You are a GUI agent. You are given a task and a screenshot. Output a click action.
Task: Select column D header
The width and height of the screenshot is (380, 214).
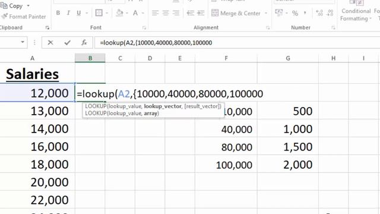click(150, 58)
